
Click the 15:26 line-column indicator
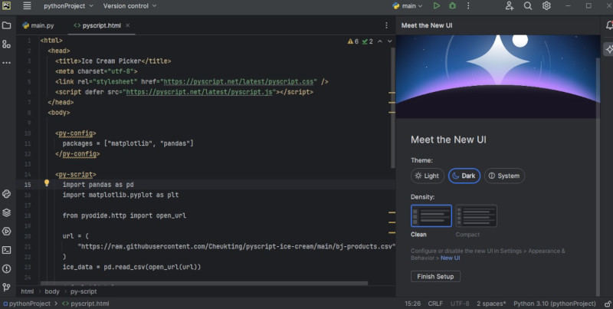[x=413, y=304]
